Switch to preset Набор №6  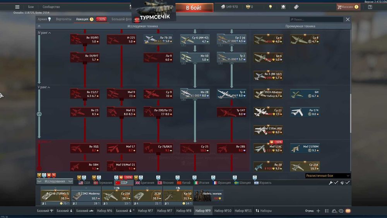click(x=104, y=211)
